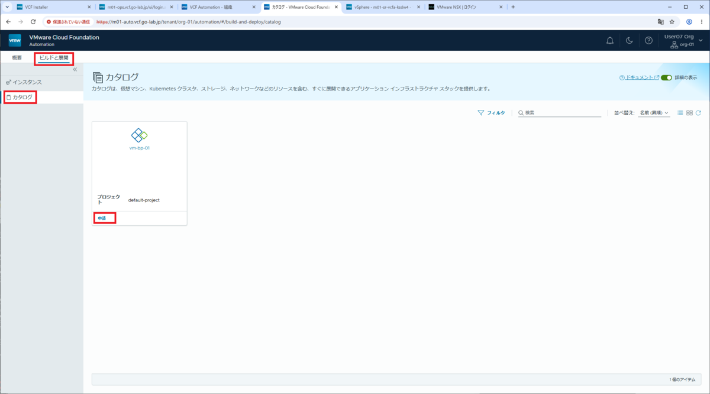
Task: Switch to VCF Automation - 組織 browser tab
Action: tap(218, 7)
